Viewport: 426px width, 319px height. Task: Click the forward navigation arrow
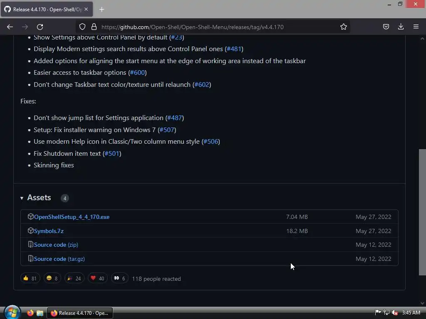[25, 27]
